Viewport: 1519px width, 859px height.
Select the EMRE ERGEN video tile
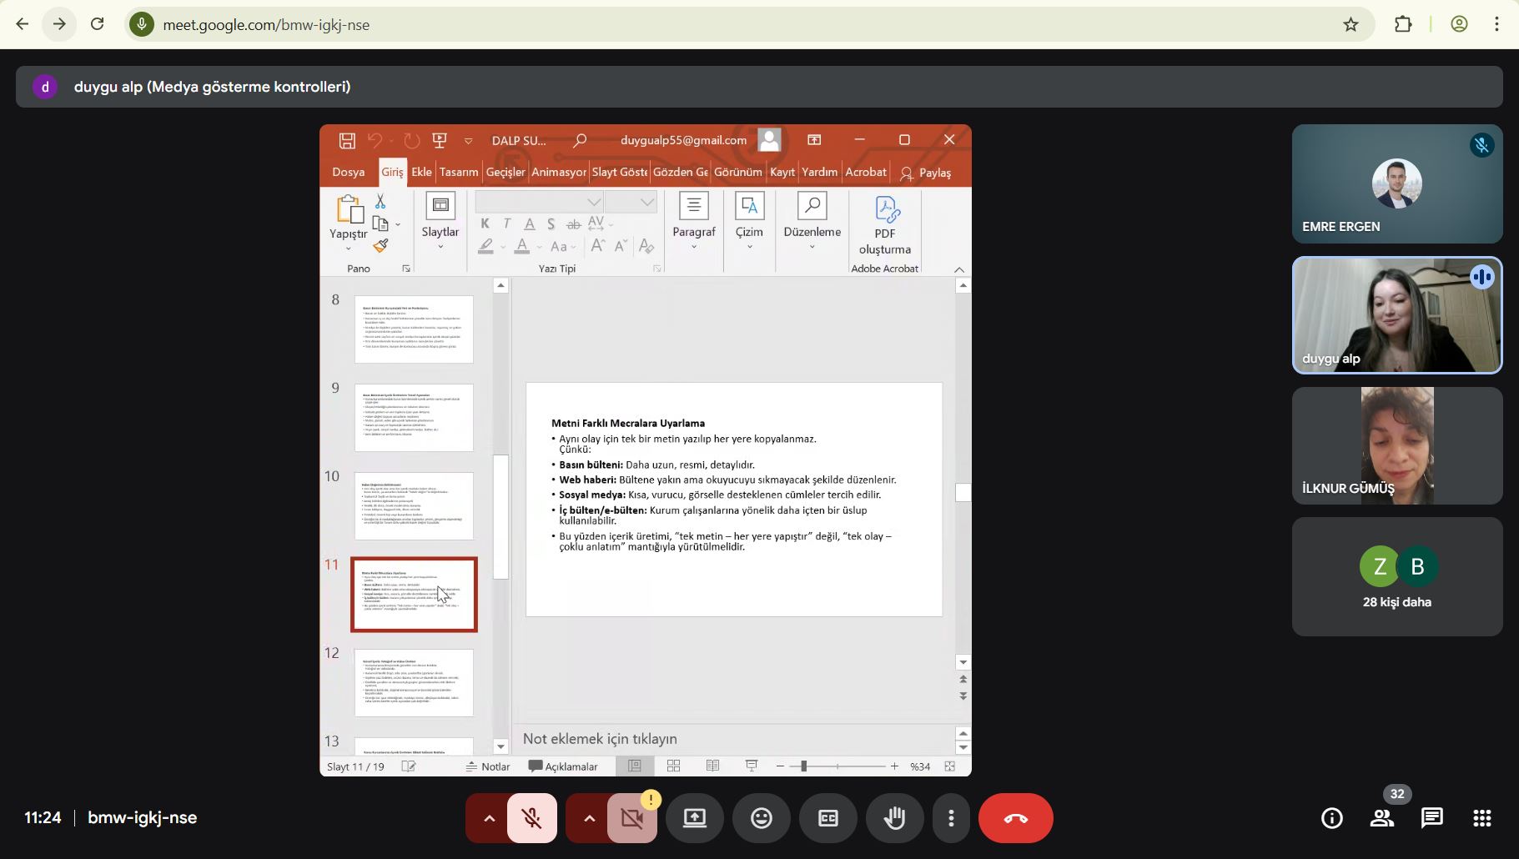click(x=1396, y=184)
